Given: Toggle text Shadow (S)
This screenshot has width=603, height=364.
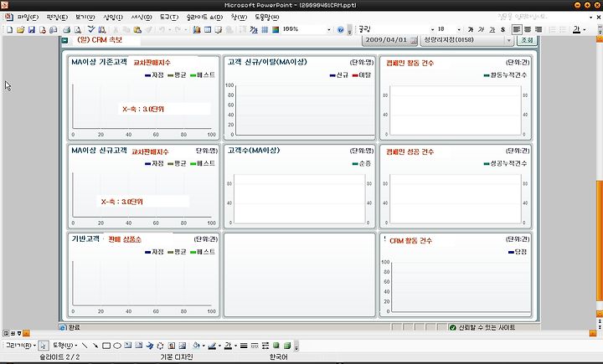Looking at the screenshot, I should 502,29.
